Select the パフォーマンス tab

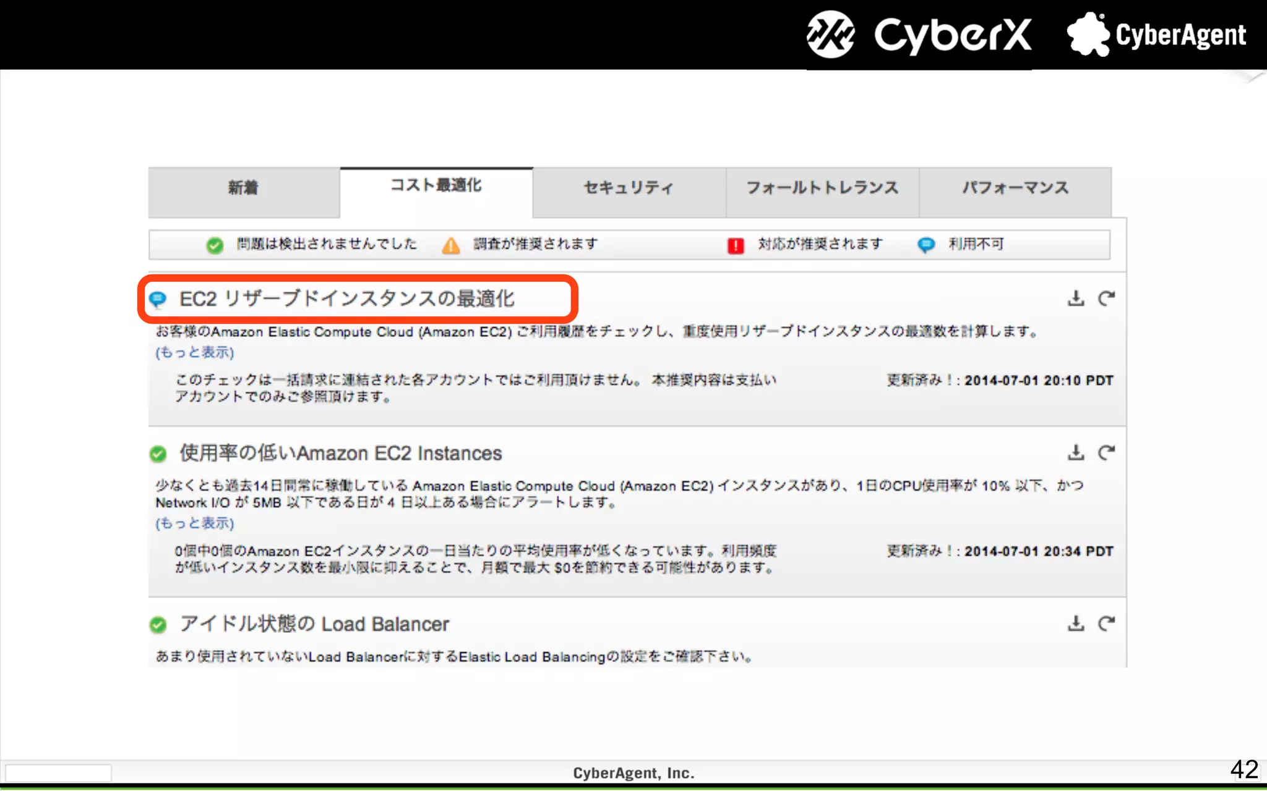pyautogui.click(x=1015, y=188)
